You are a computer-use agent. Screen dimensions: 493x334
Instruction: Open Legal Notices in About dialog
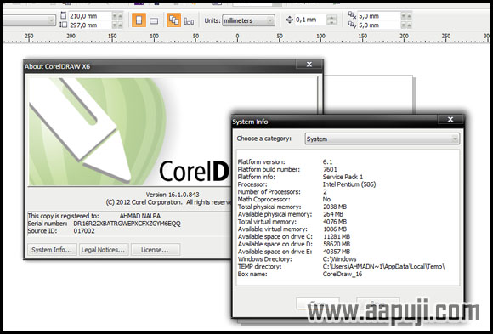pos(104,250)
